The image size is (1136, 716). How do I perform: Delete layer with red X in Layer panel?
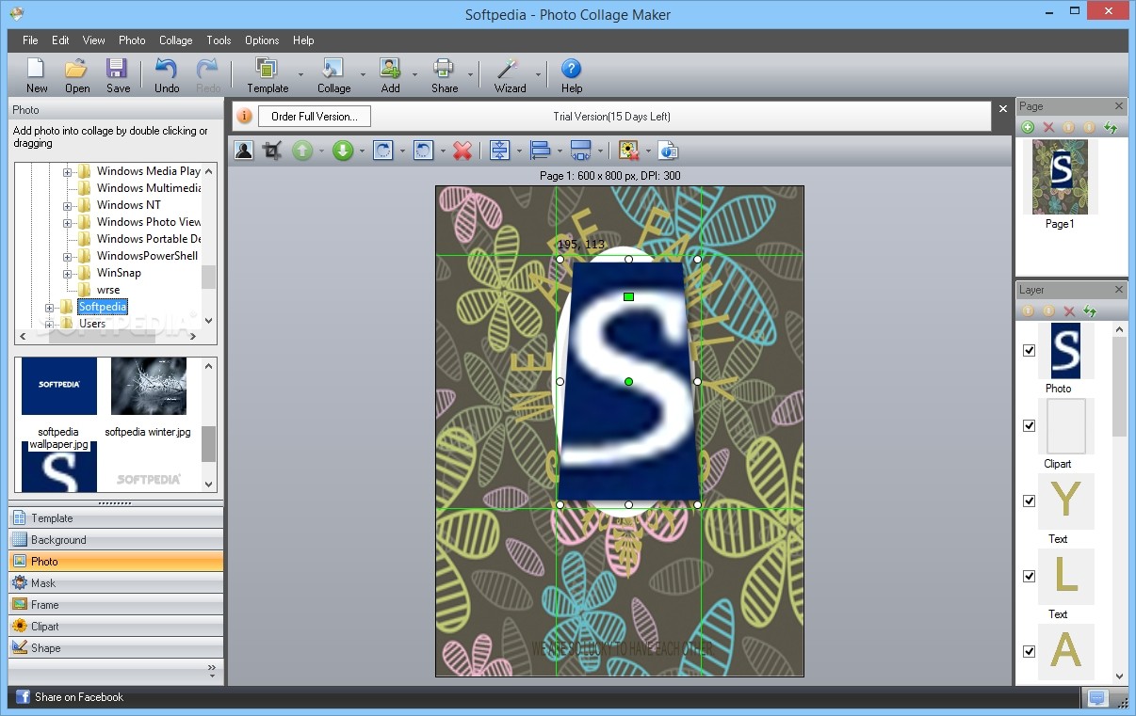1069,310
